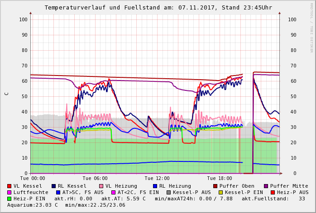Click the green Heiz-P EIN swatch
Image resolution: width=316 pixels, height=213 pixels.
tap(10, 199)
